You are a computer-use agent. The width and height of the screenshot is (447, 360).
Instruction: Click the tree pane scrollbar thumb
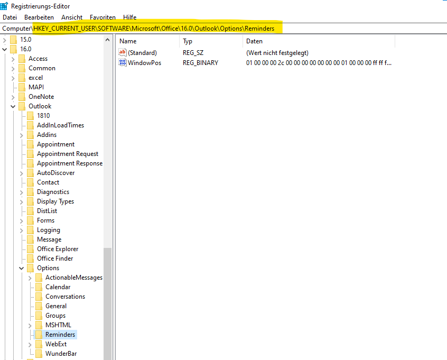coord(107,304)
